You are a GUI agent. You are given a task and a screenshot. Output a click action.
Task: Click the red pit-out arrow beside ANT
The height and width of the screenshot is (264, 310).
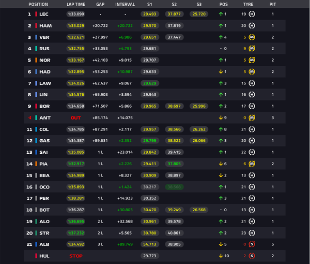[x=29, y=118]
